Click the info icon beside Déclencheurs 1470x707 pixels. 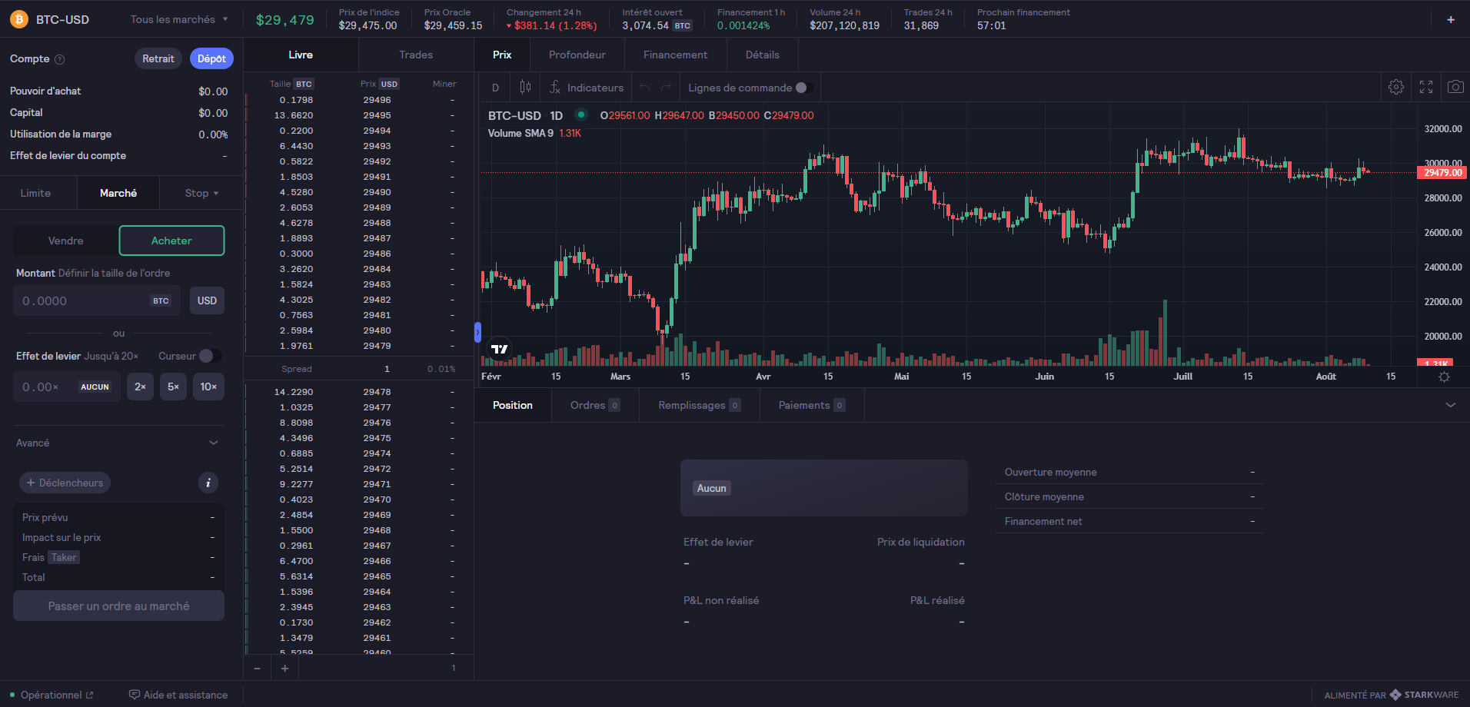pyautogui.click(x=208, y=483)
